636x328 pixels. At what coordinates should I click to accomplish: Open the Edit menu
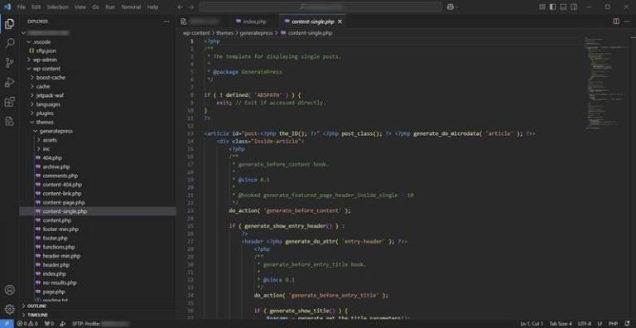coord(36,7)
